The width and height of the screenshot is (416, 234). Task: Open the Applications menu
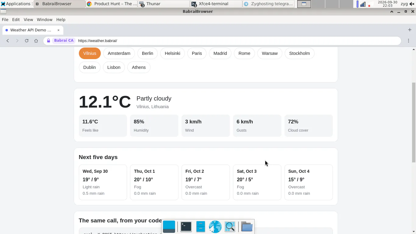pos(16,4)
